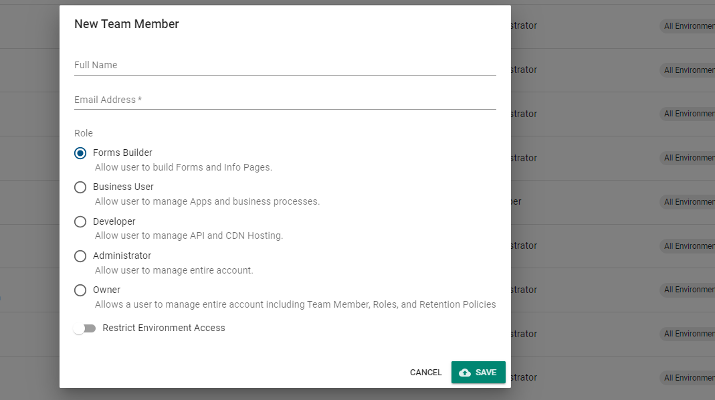The width and height of the screenshot is (715, 400).
Task: Choose the Administrator role radio button
Action: tap(80, 256)
